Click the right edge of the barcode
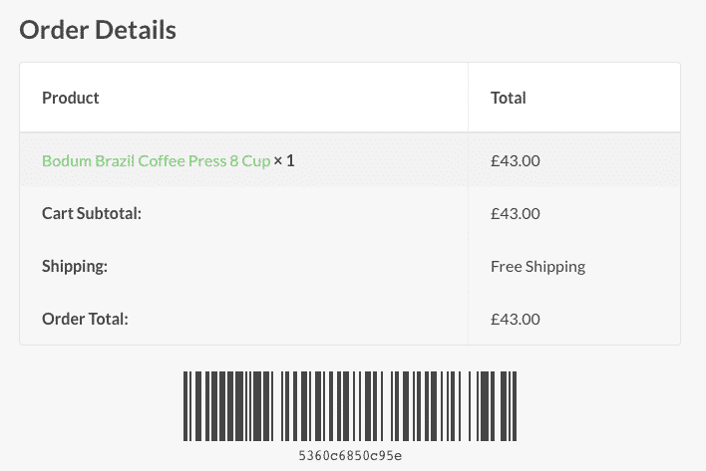This screenshot has height=471, width=706. click(515, 406)
